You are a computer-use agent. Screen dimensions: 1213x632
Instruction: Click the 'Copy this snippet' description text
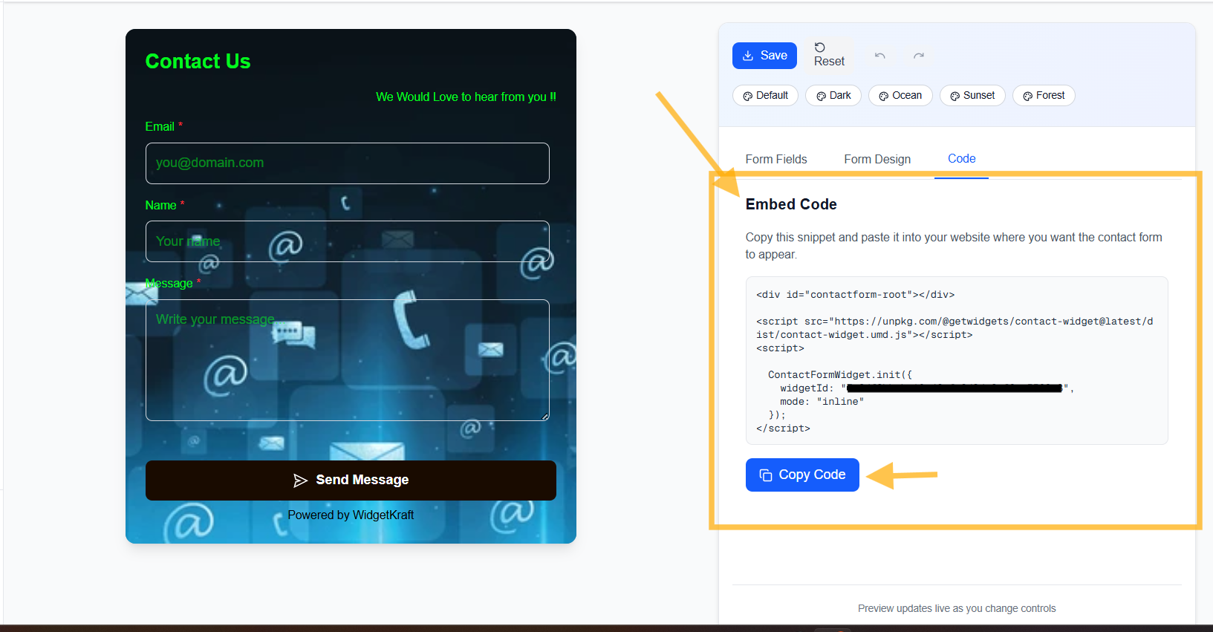click(x=954, y=246)
